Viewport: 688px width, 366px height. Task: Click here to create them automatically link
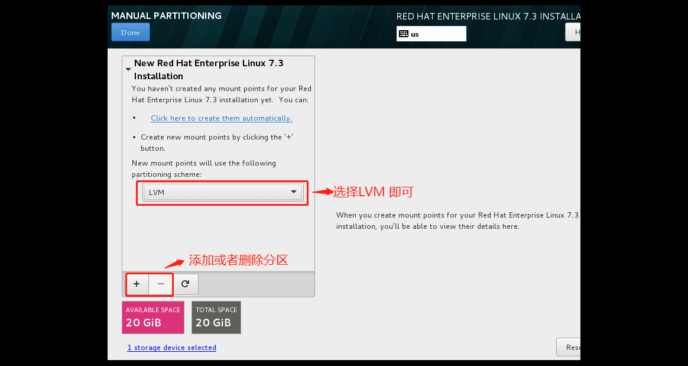tap(222, 118)
